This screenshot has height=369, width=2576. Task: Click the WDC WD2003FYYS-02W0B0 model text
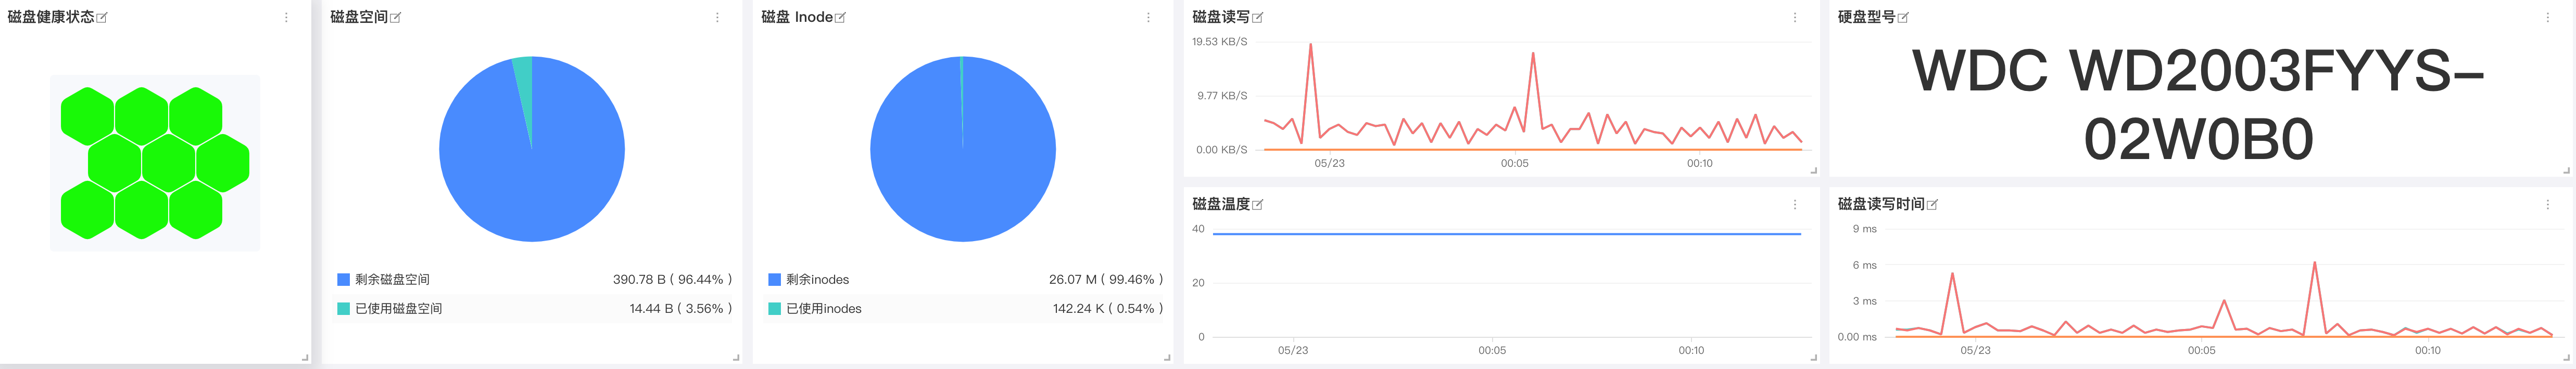(2198, 104)
